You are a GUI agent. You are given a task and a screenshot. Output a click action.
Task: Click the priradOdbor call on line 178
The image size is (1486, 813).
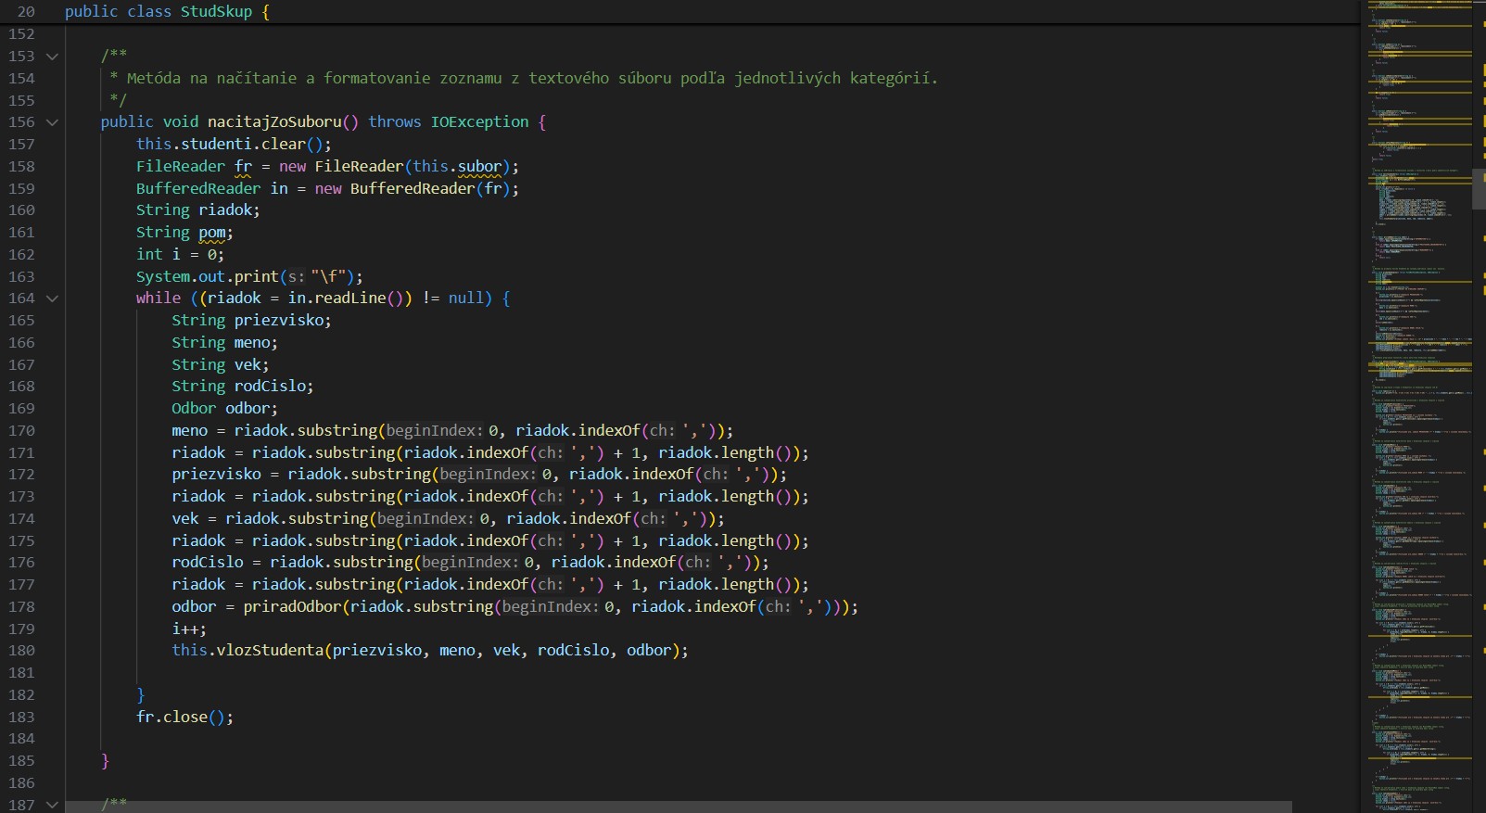292,607
